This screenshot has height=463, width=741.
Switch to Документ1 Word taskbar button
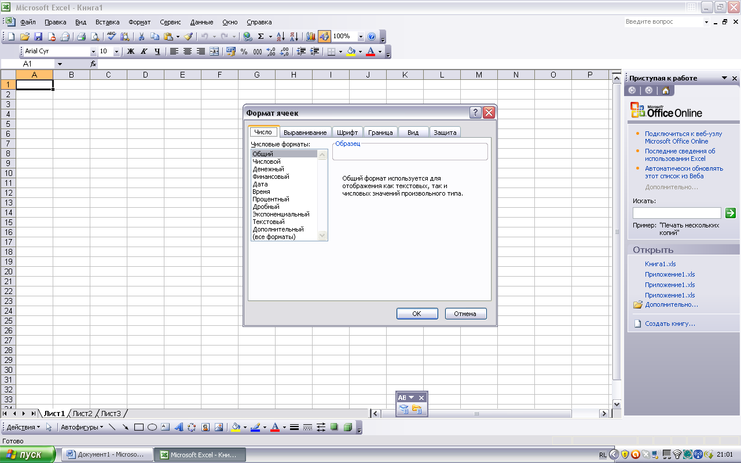[107, 454]
